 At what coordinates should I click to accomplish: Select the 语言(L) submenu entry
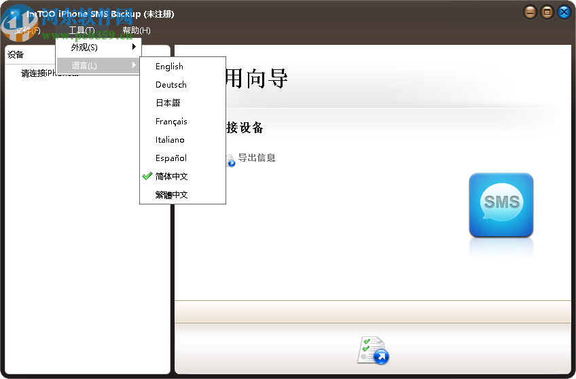click(98, 65)
